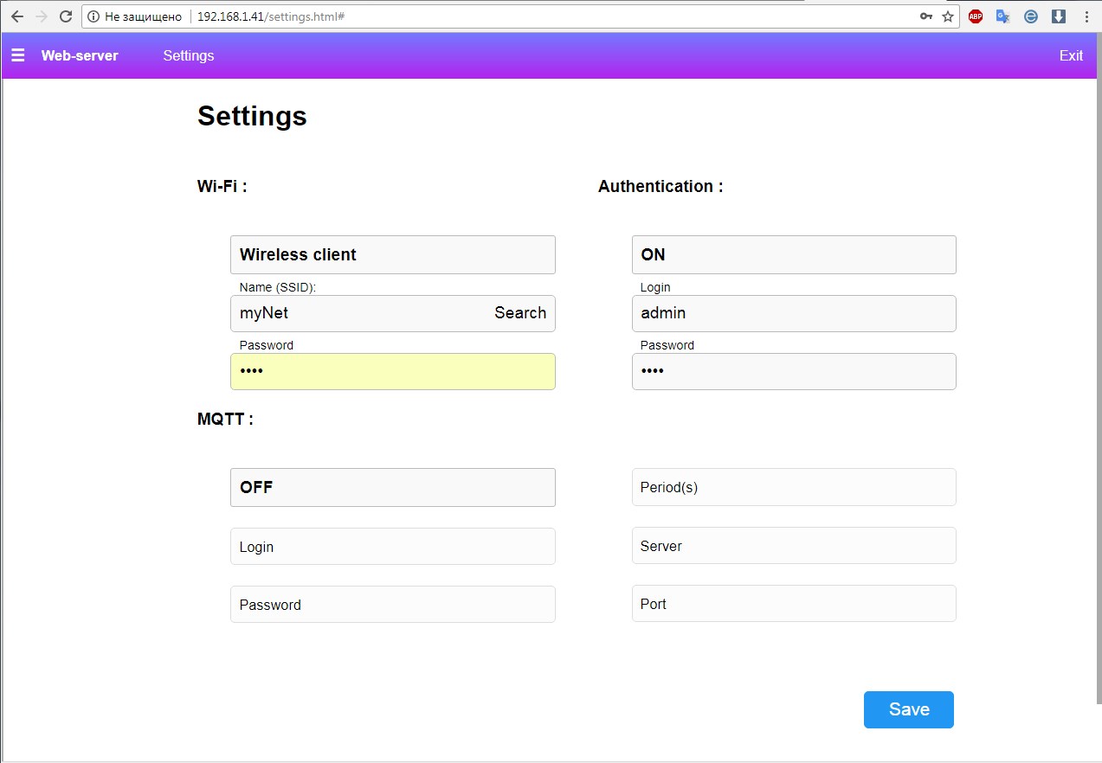Expand the Wireless client mode selector
The width and height of the screenshot is (1102, 763).
(x=392, y=254)
